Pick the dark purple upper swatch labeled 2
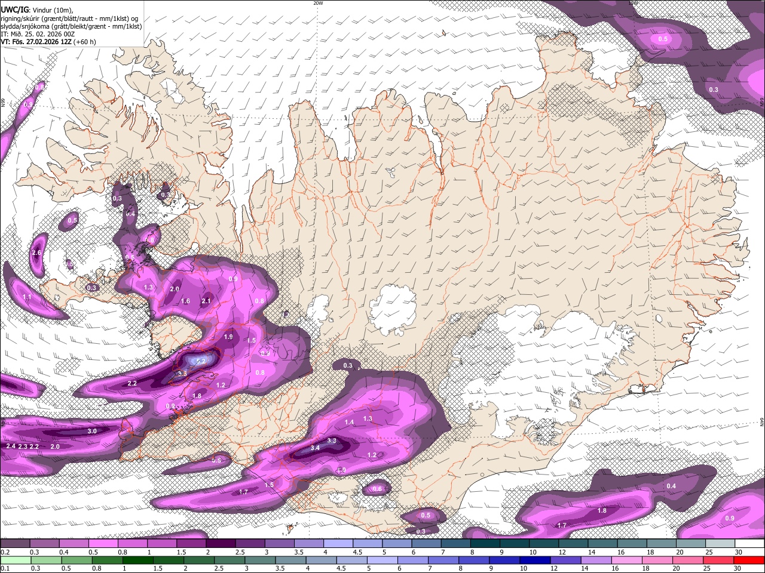Image resolution: width=765 pixels, height=573 pixels. tap(220, 544)
